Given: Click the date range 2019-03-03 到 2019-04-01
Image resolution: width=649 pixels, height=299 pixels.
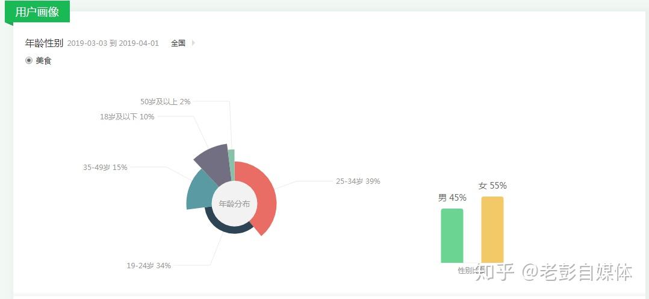Looking at the screenshot, I should click(113, 43).
